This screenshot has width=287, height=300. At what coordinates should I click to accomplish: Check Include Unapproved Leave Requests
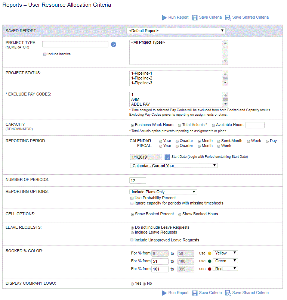click(x=132, y=240)
